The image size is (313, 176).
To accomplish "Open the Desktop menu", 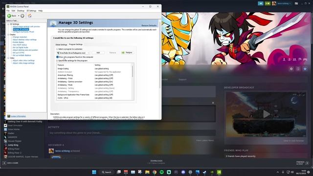I will (21, 11).
